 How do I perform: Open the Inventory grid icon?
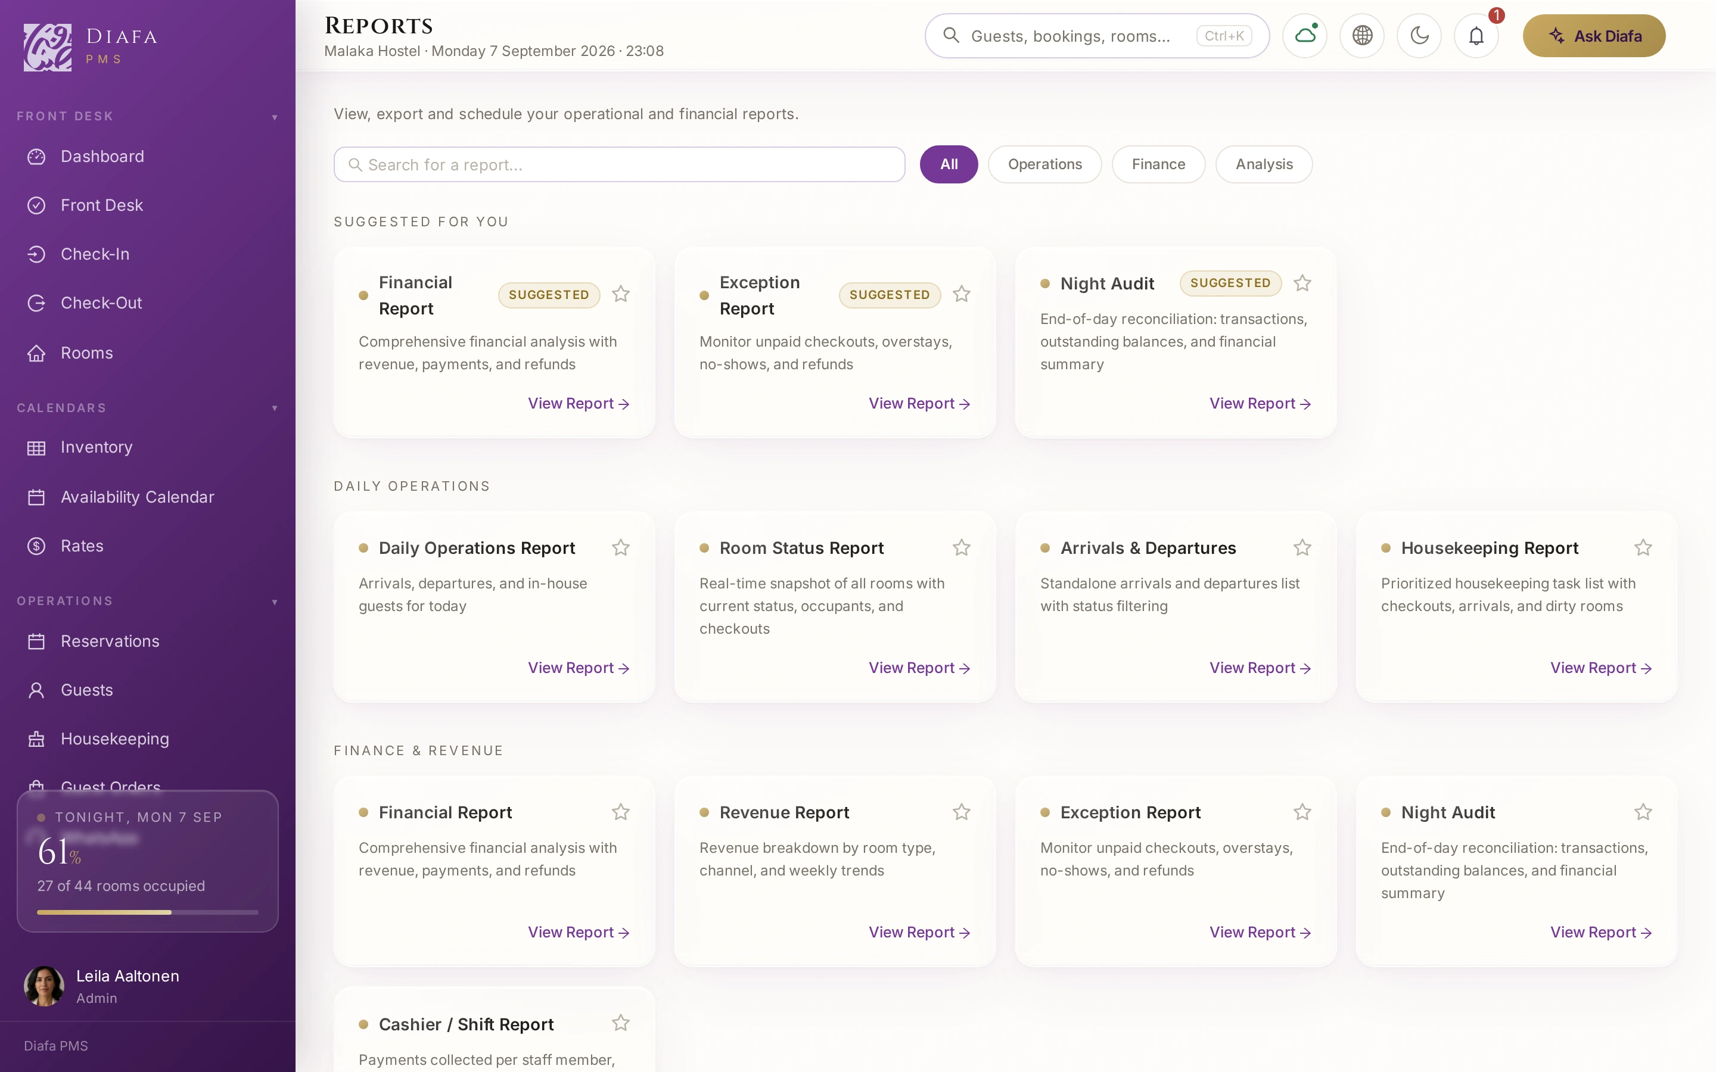coord(36,448)
